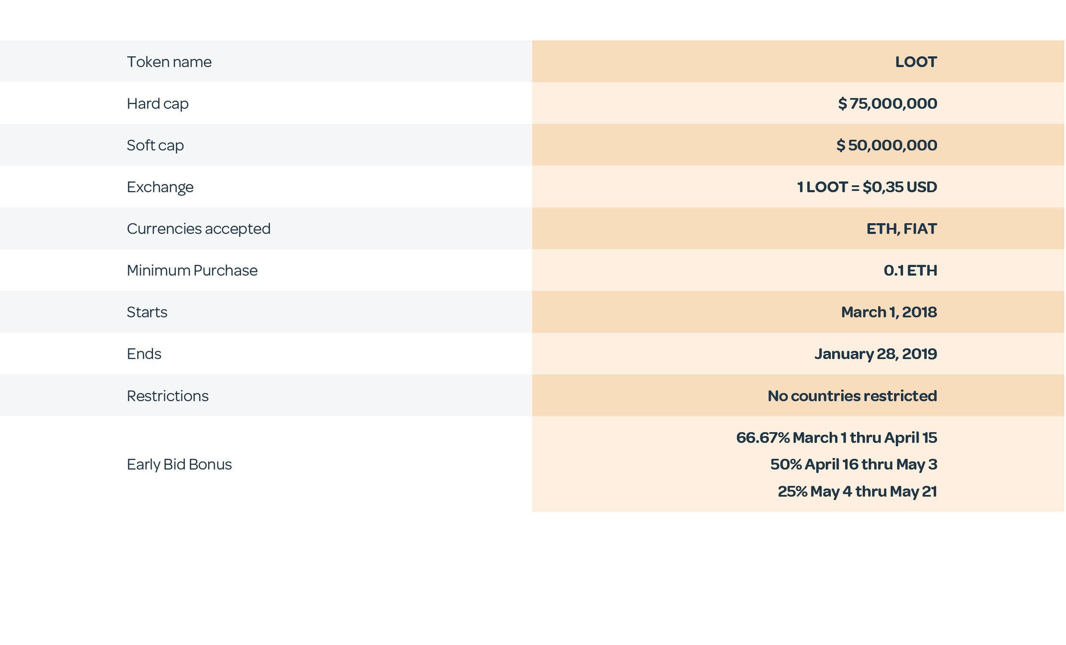
Task: Select the $50,000,000 soft cap amount
Action: [886, 145]
